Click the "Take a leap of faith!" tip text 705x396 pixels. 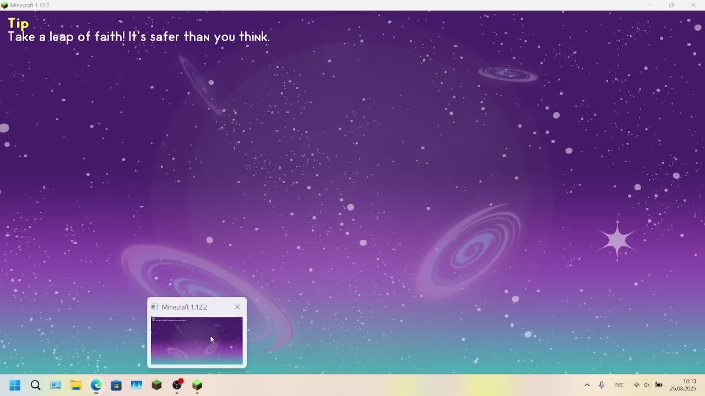(66, 37)
